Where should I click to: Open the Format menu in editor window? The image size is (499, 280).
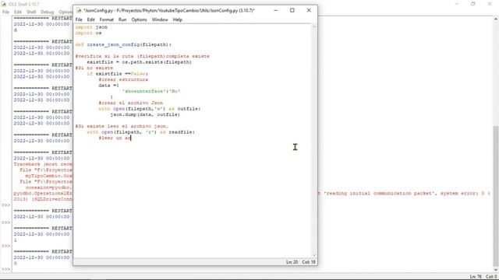(106, 19)
